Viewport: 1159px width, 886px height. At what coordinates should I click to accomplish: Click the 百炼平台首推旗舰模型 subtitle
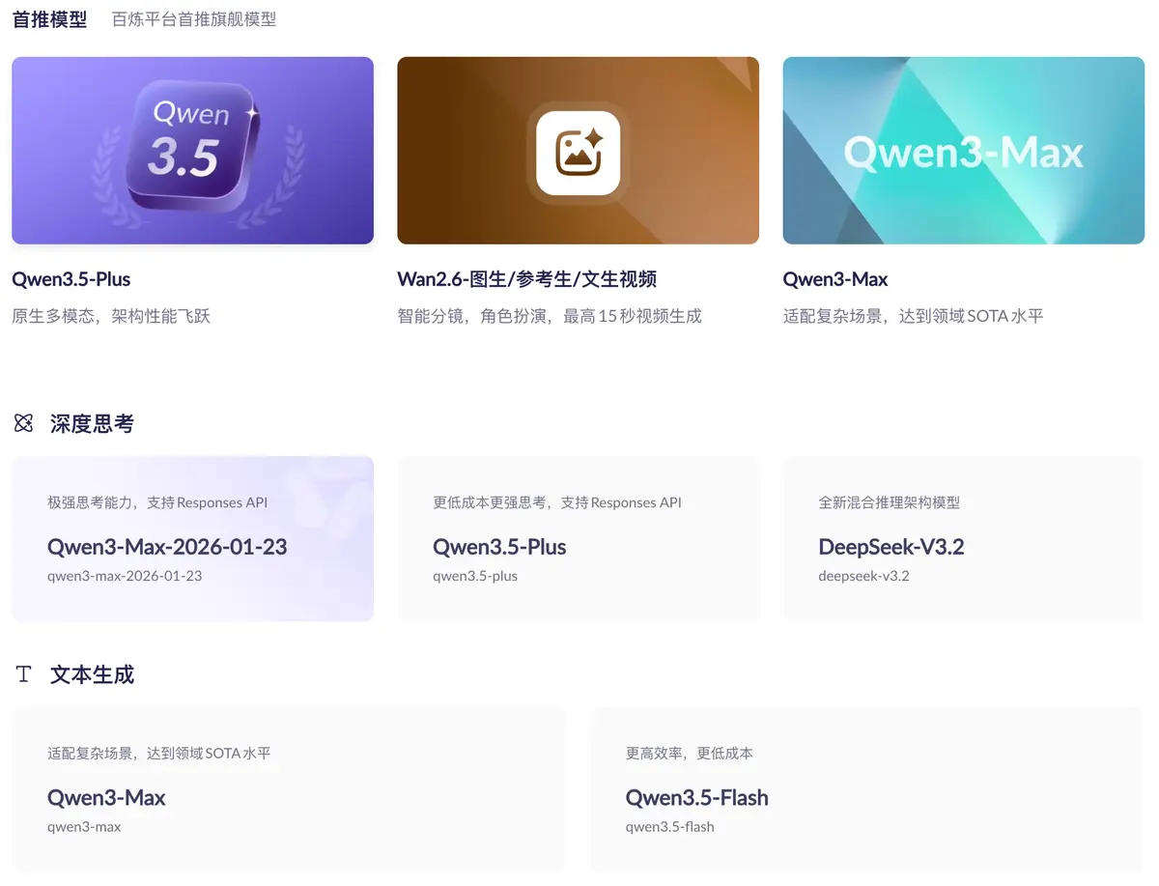(x=194, y=19)
